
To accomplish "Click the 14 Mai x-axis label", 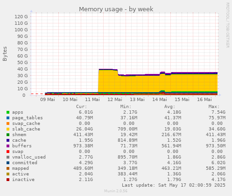I will [160, 99].
